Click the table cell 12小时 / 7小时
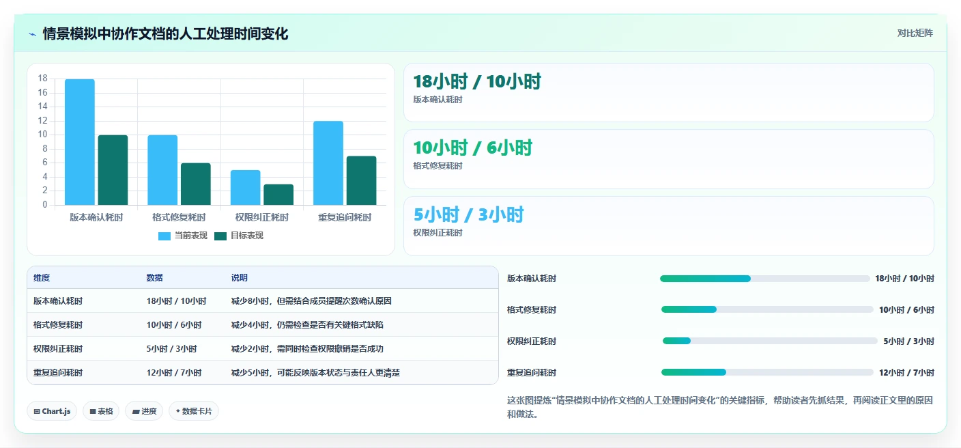 click(174, 373)
